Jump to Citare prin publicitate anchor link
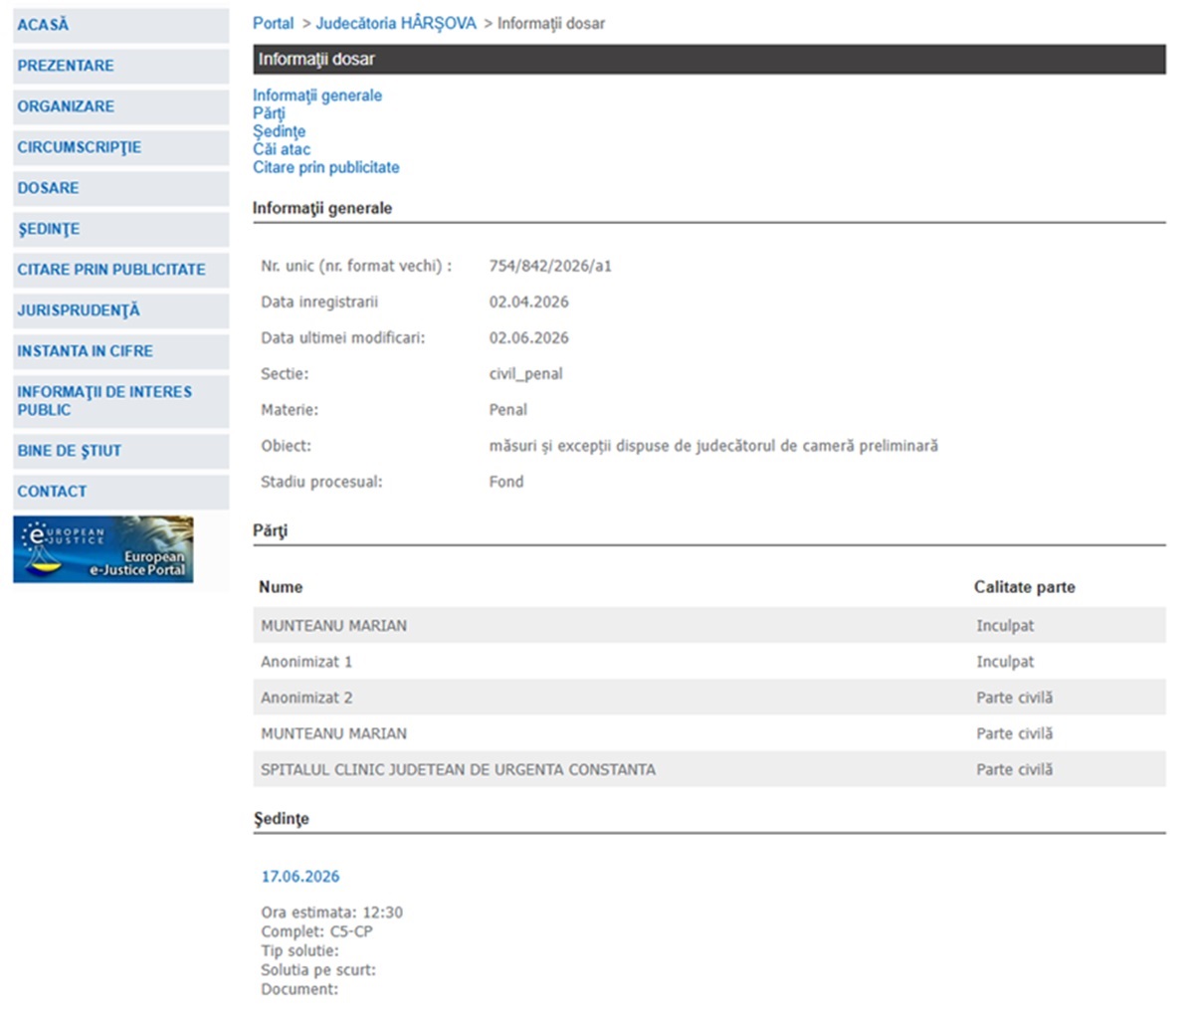 (x=326, y=167)
